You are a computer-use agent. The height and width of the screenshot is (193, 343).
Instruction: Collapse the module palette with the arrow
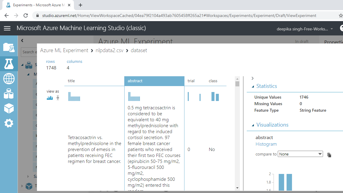[22, 41]
